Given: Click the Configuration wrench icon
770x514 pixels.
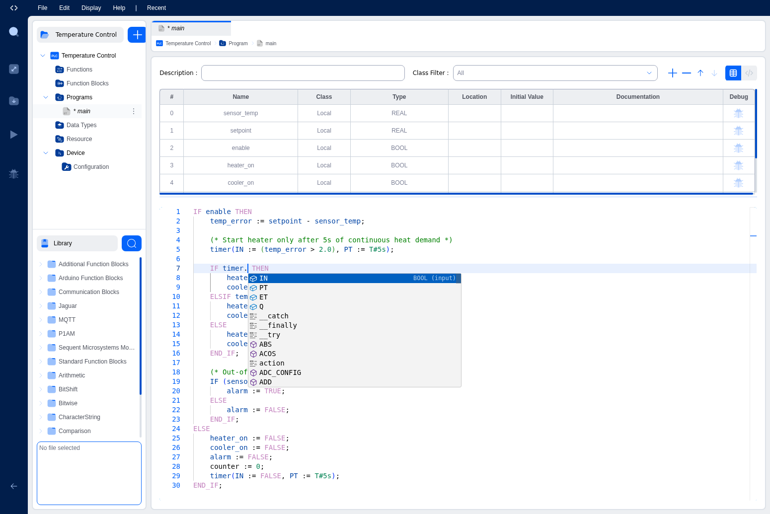Looking at the screenshot, I should (67, 167).
